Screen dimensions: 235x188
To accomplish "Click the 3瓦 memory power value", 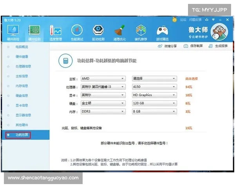I will coord(188,112).
